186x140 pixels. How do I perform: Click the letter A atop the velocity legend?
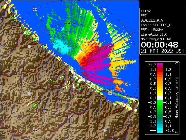coord(177,63)
